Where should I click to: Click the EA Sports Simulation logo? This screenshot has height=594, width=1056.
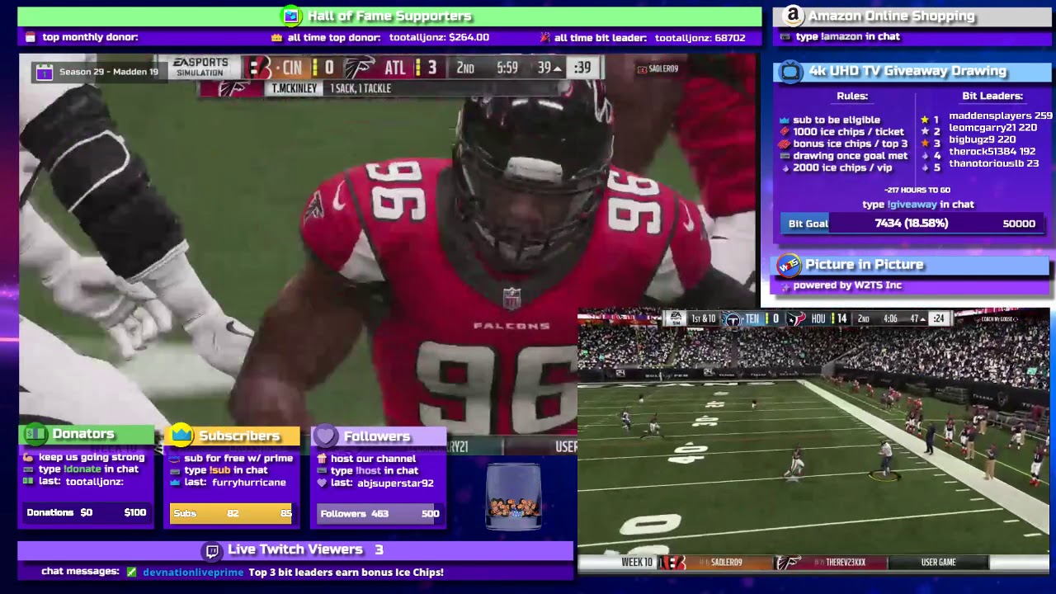coord(200,68)
